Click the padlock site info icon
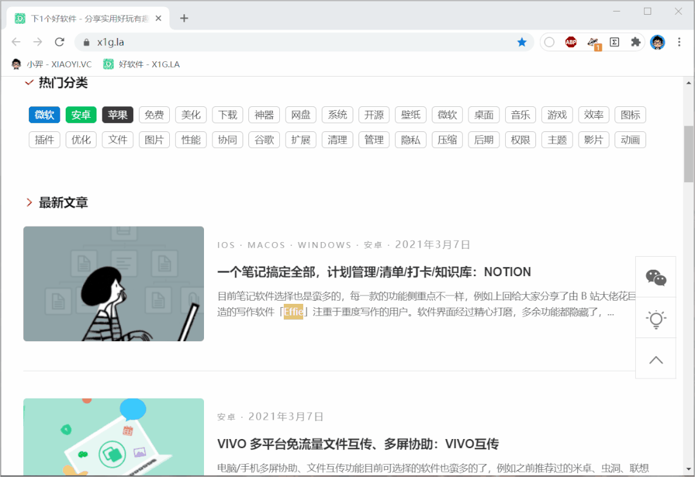Screen dimensions: 695x477 pos(86,42)
